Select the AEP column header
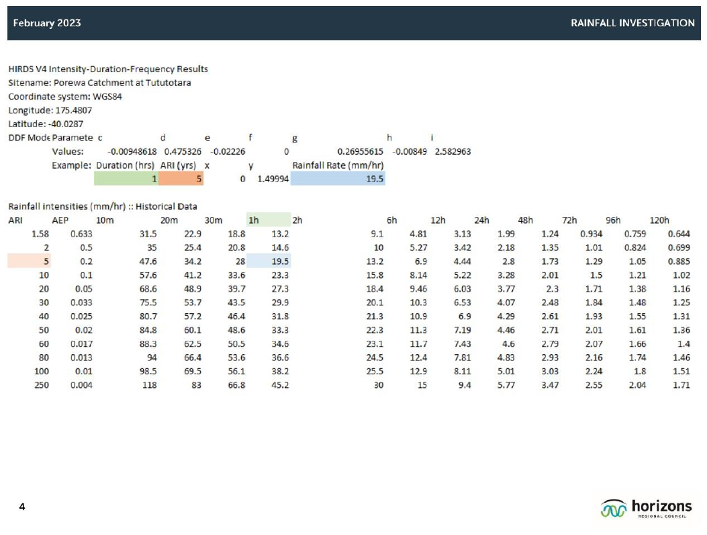The image size is (707, 535). 60,220
